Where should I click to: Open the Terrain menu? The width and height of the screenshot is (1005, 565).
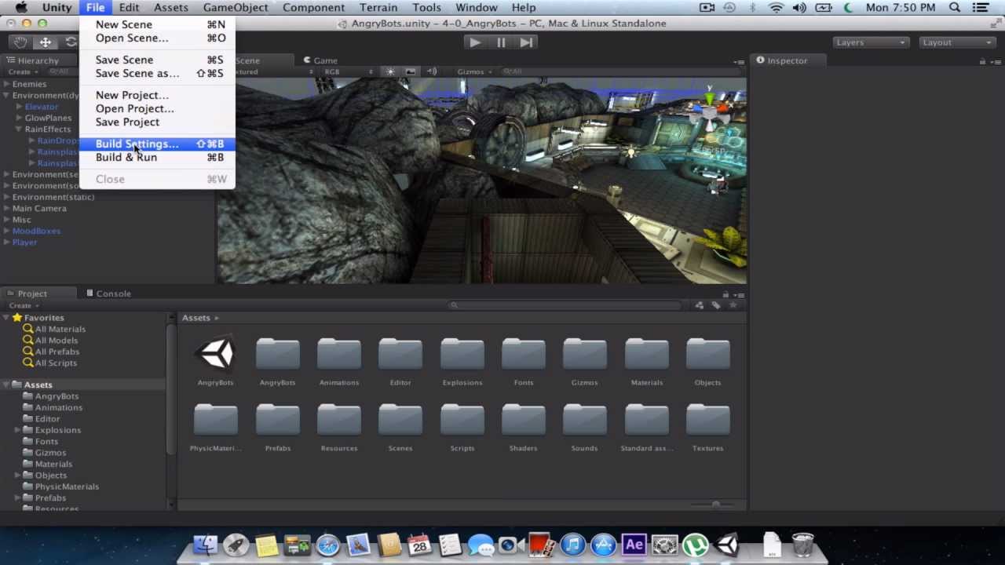pos(378,7)
